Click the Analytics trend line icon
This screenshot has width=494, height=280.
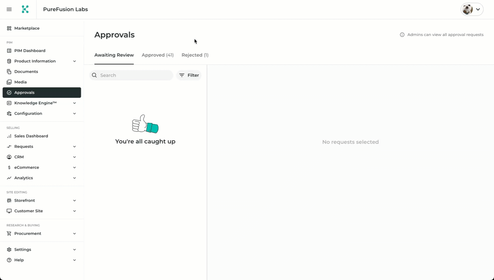(x=9, y=178)
